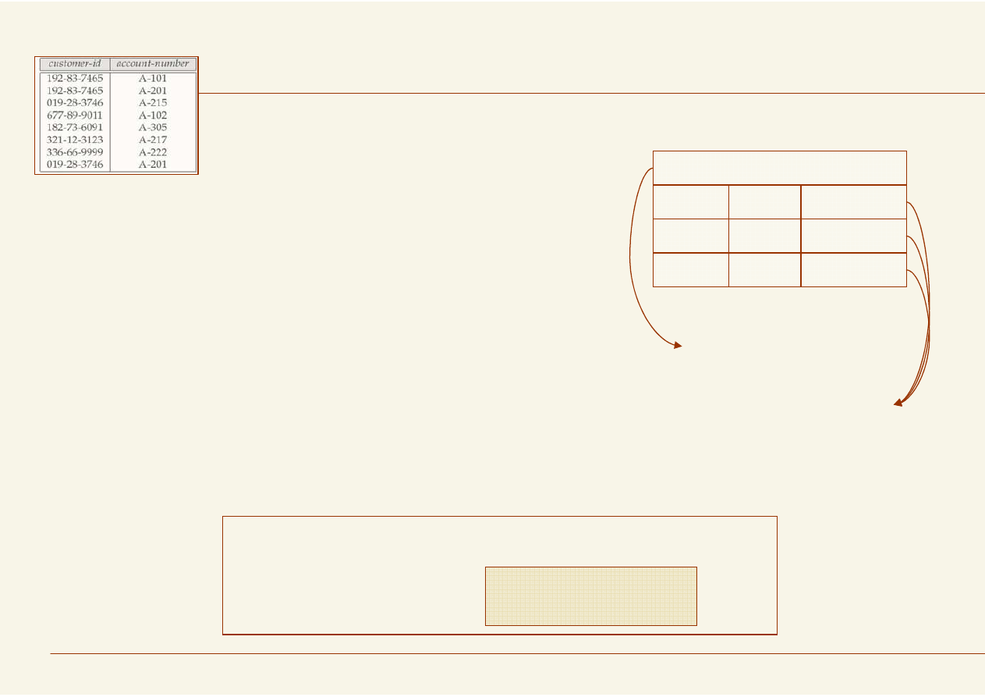The image size is (985, 697).
Task: Click the first-row left cell below grid header
Action: coord(690,202)
